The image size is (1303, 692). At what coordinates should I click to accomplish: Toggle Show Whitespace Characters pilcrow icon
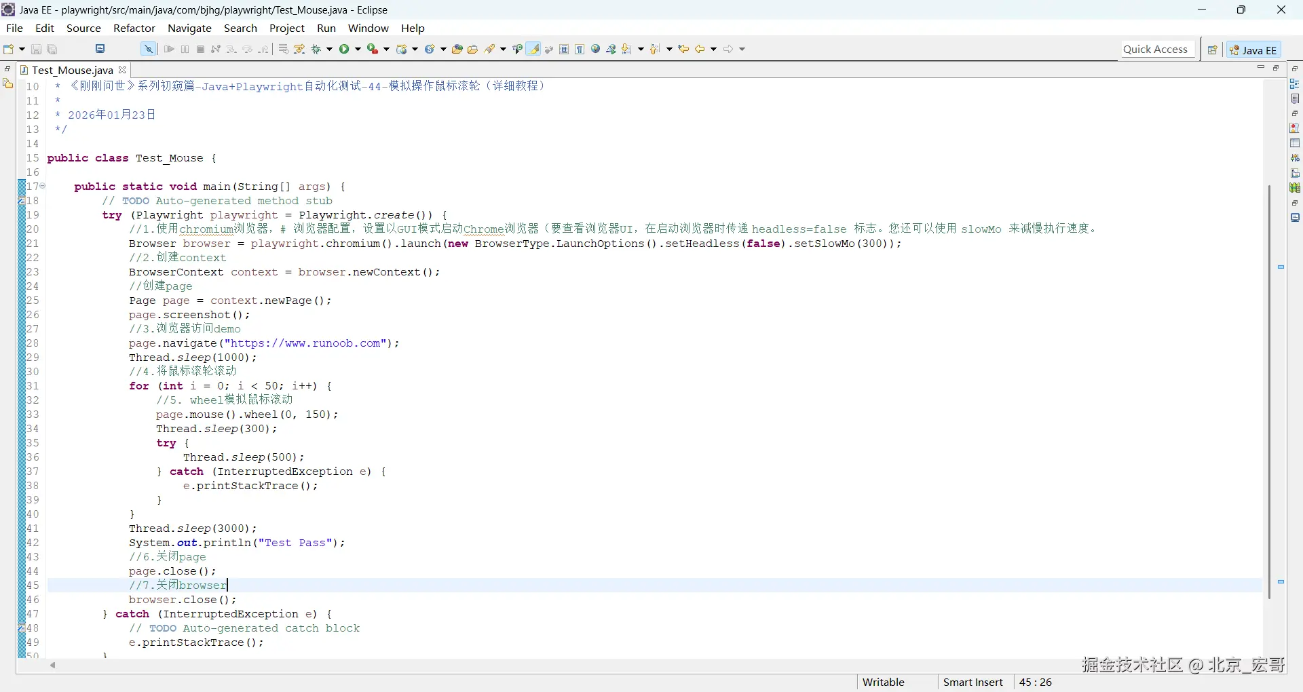[x=580, y=49]
